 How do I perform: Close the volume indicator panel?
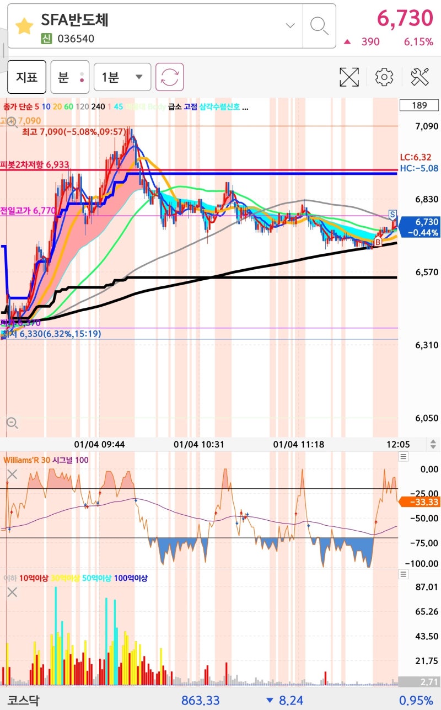click(x=12, y=592)
